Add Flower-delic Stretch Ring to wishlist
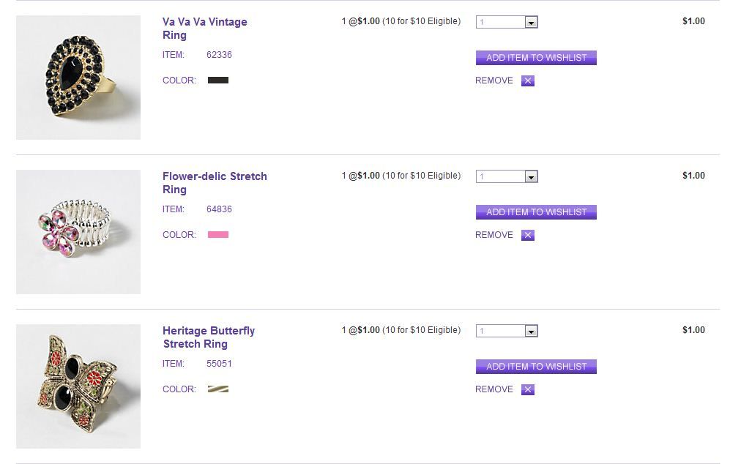The width and height of the screenshot is (741, 464). coord(536,212)
